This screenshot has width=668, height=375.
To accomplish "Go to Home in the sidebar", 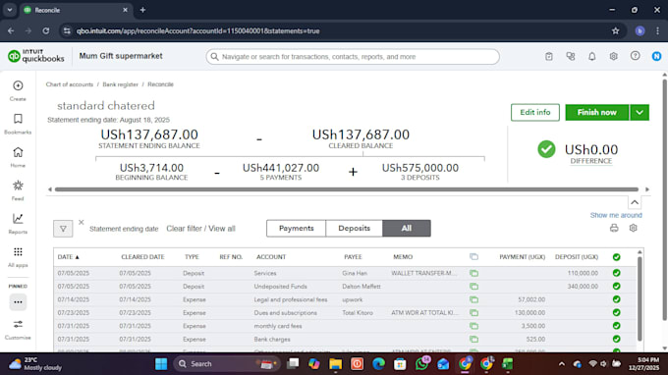I will (18, 157).
